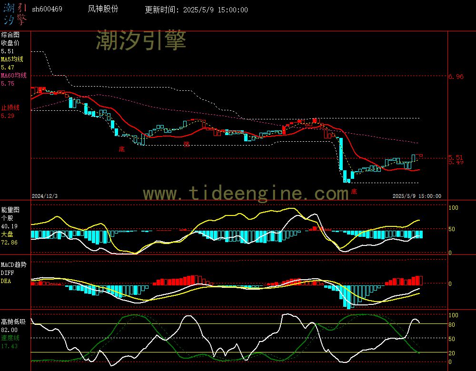Click the 收盘价 label
This screenshot has width=476, height=371.
click(x=10, y=43)
